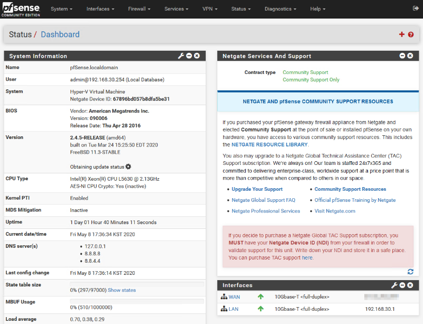
Task: Open Interfaces widget wrench settings
Action: pyautogui.click(x=394, y=285)
